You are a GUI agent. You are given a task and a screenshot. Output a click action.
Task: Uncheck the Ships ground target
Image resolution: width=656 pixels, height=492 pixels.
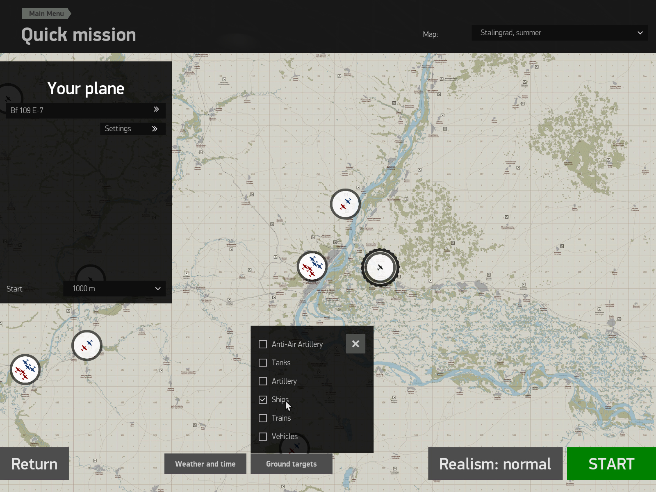(x=263, y=400)
